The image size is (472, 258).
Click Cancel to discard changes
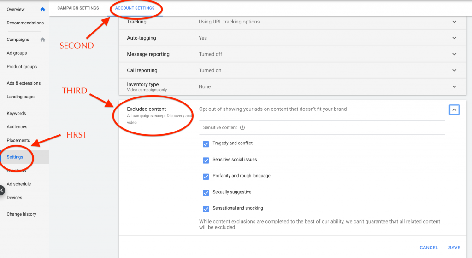(x=429, y=247)
